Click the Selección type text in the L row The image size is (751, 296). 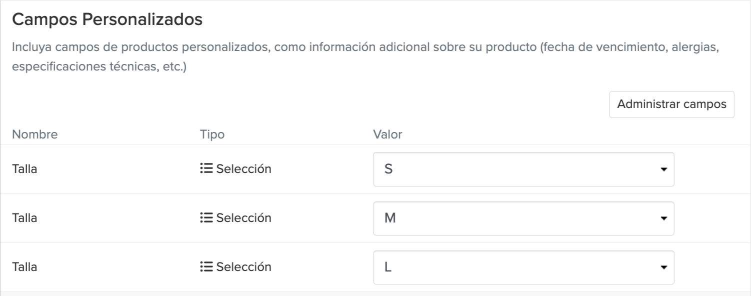pos(243,267)
